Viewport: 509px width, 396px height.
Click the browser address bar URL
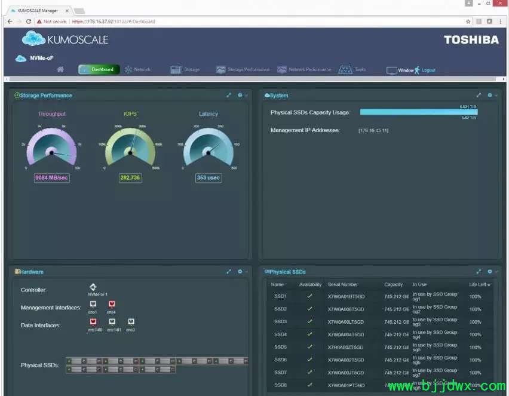coord(114,22)
